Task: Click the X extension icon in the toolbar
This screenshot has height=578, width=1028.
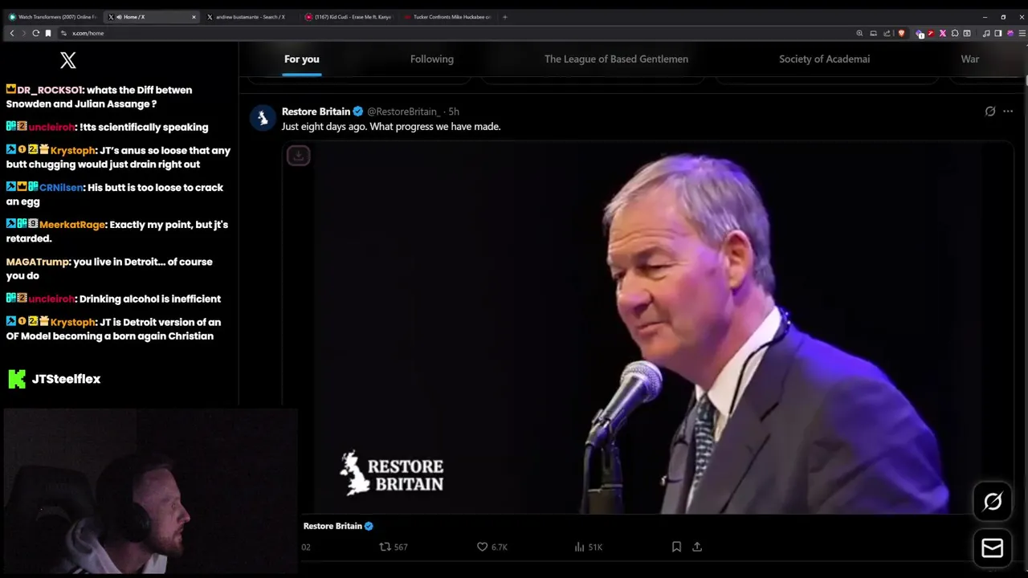Action: [943, 33]
